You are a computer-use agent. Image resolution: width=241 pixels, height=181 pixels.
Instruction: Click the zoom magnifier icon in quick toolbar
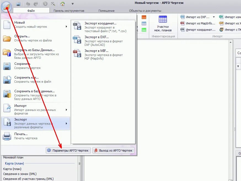click(x=53, y=4)
